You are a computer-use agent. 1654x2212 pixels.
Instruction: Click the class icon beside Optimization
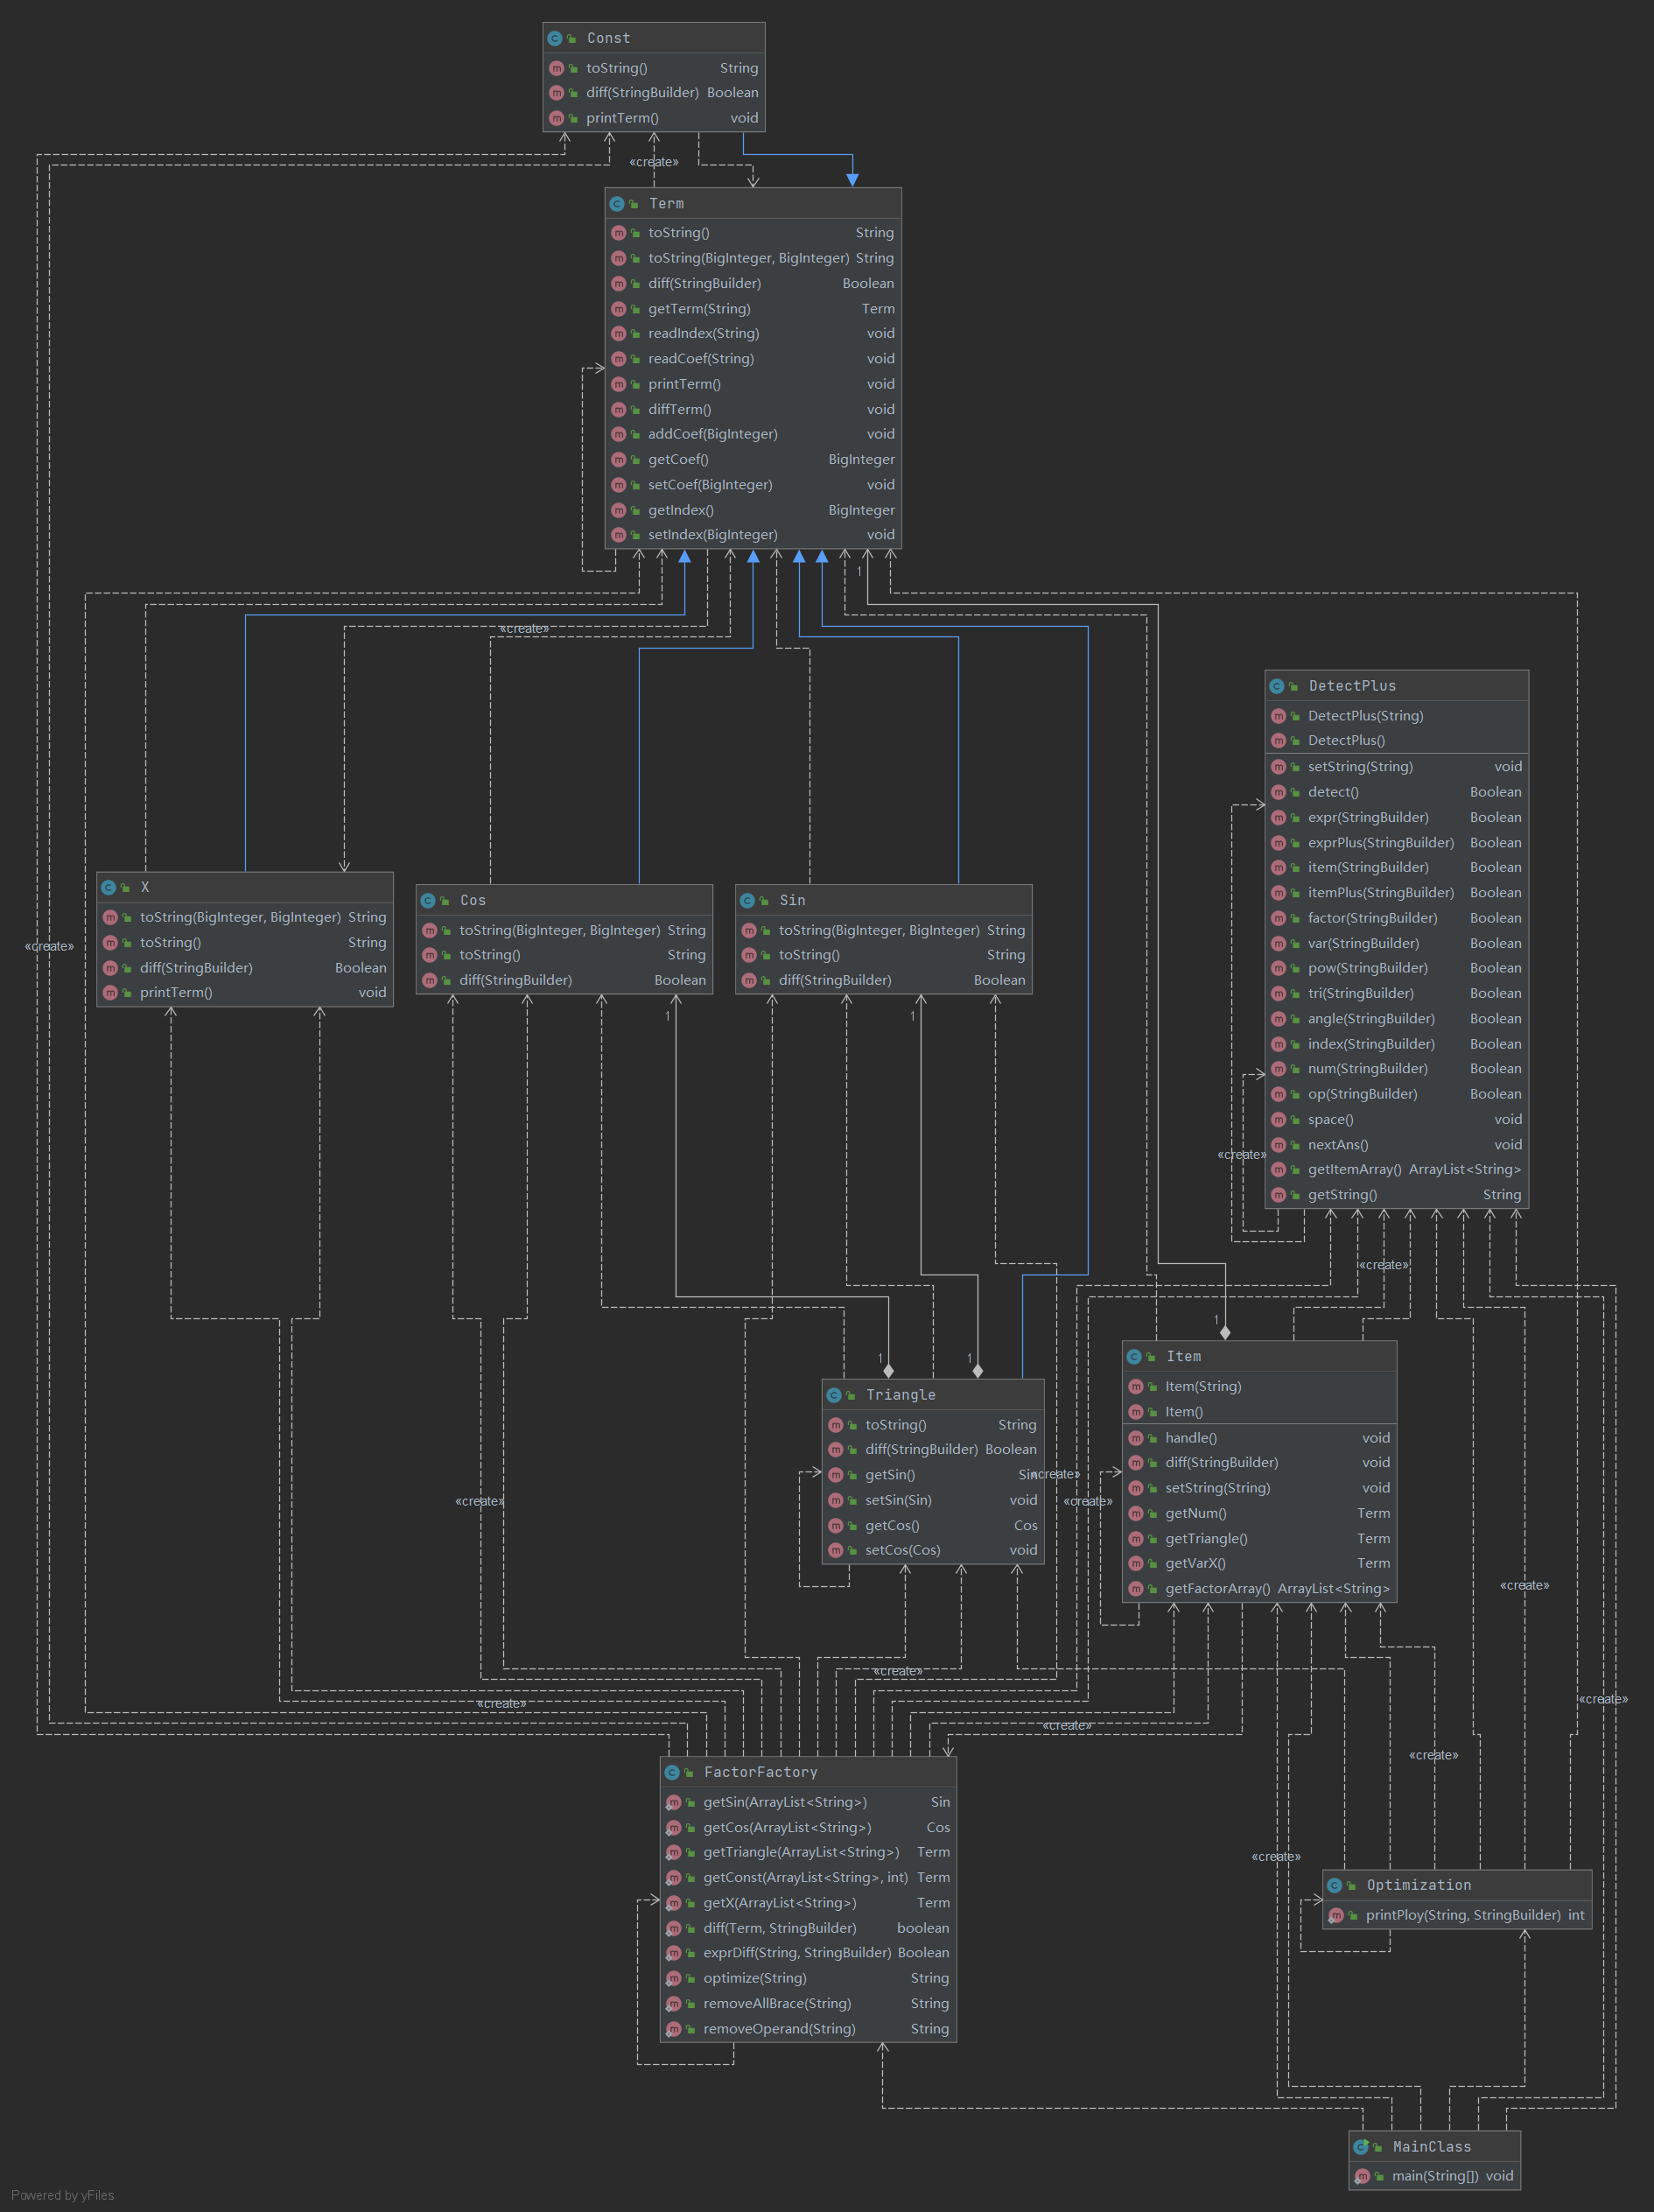[x=1334, y=1885]
